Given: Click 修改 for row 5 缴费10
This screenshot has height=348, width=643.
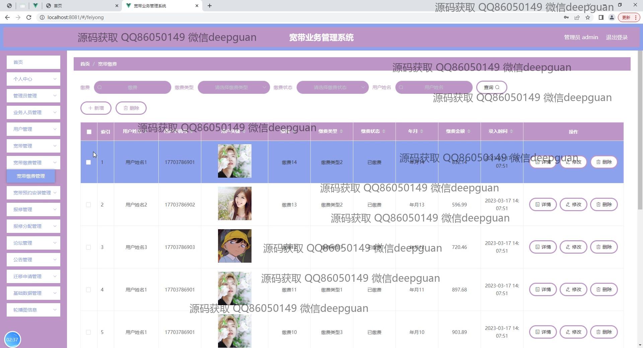Looking at the screenshot, I should [573, 332].
